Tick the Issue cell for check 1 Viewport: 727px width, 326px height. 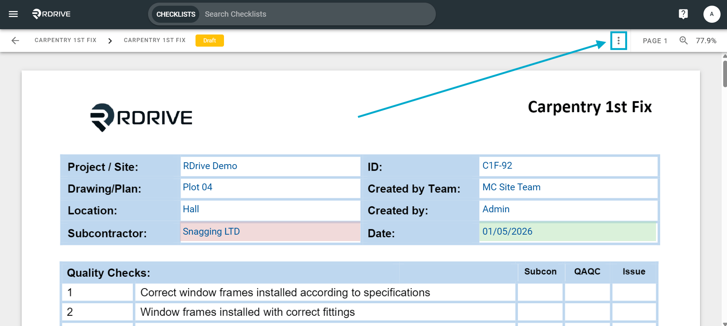click(x=634, y=292)
